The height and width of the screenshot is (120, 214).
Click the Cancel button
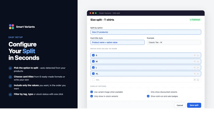click(180, 105)
